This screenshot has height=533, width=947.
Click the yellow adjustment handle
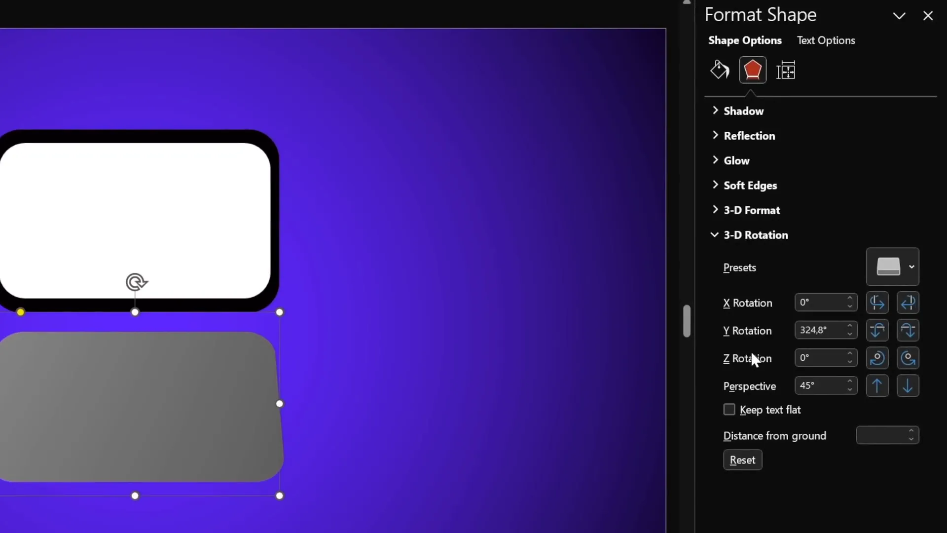(20, 312)
